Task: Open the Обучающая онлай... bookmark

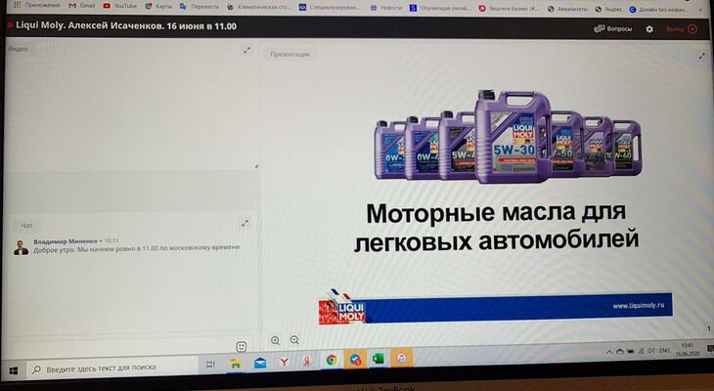Action: pyautogui.click(x=442, y=8)
